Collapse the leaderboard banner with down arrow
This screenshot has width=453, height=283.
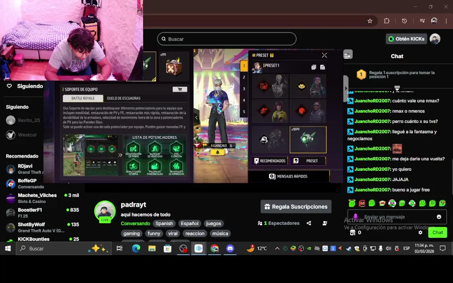point(397,88)
